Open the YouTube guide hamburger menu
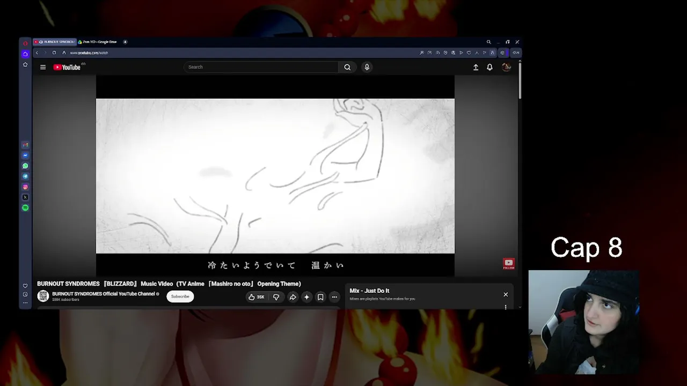The width and height of the screenshot is (687, 386). (43, 67)
